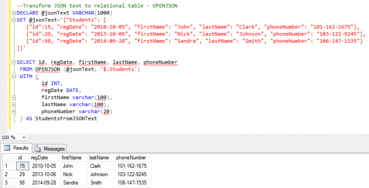369x188 pixels.
Task: Collapse the phoneNumber varchar(20) line
Action: 14,112
